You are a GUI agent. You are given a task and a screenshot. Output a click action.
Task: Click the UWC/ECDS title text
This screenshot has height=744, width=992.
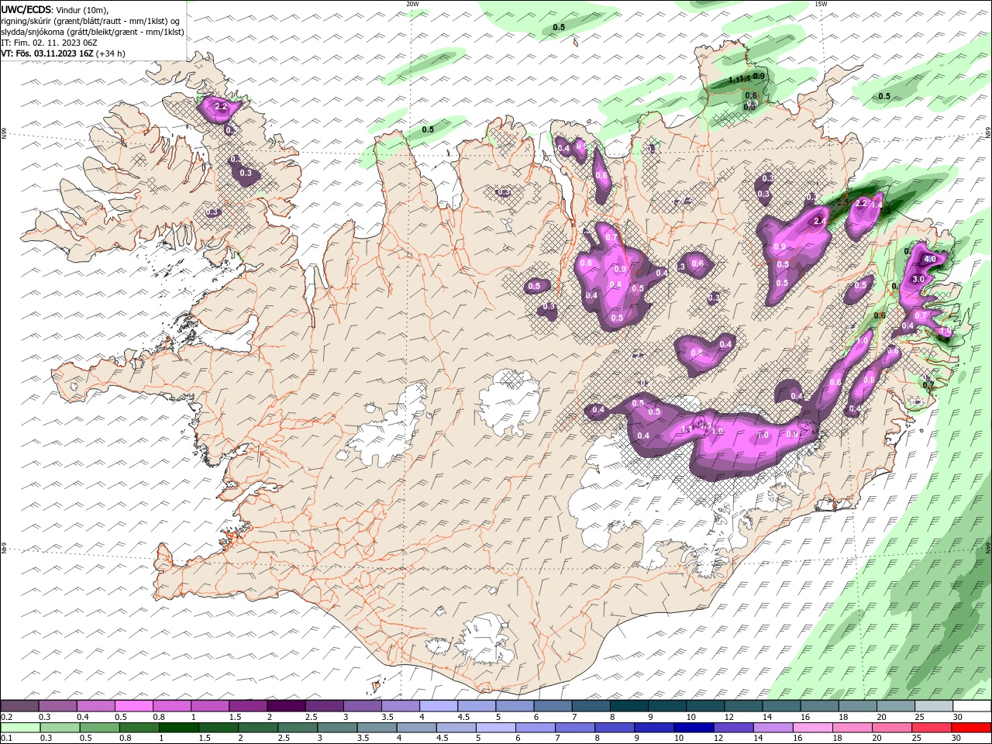click(26, 9)
